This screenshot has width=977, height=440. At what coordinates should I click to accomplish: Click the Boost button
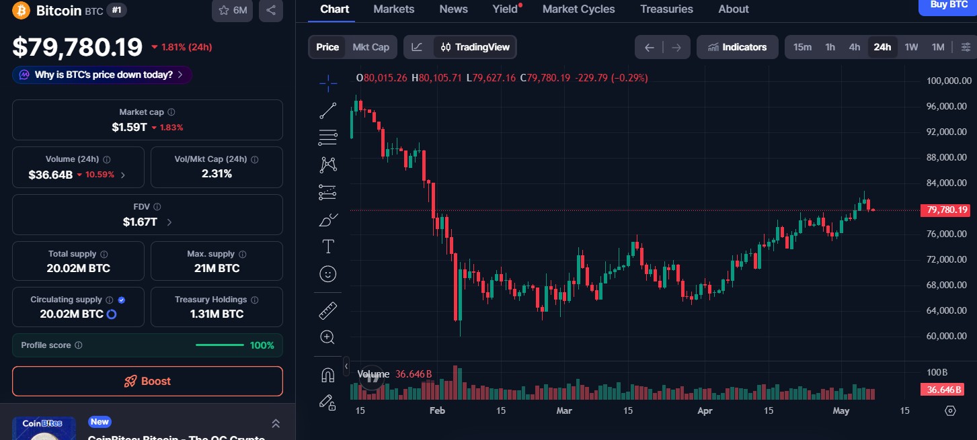pos(147,381)
